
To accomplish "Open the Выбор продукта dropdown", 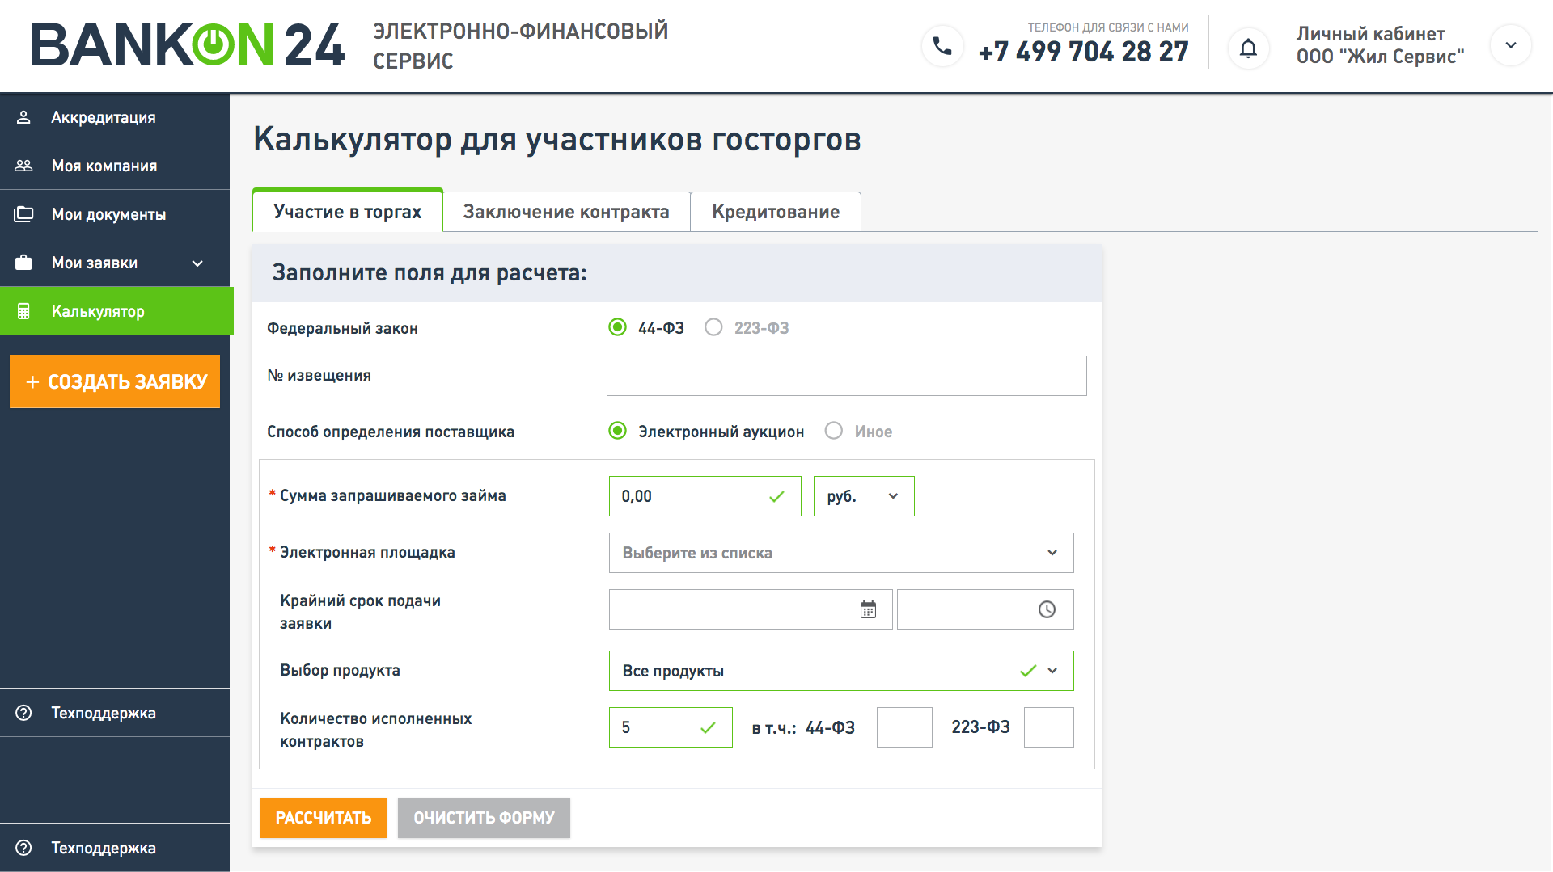I will (x=840, y=671).
